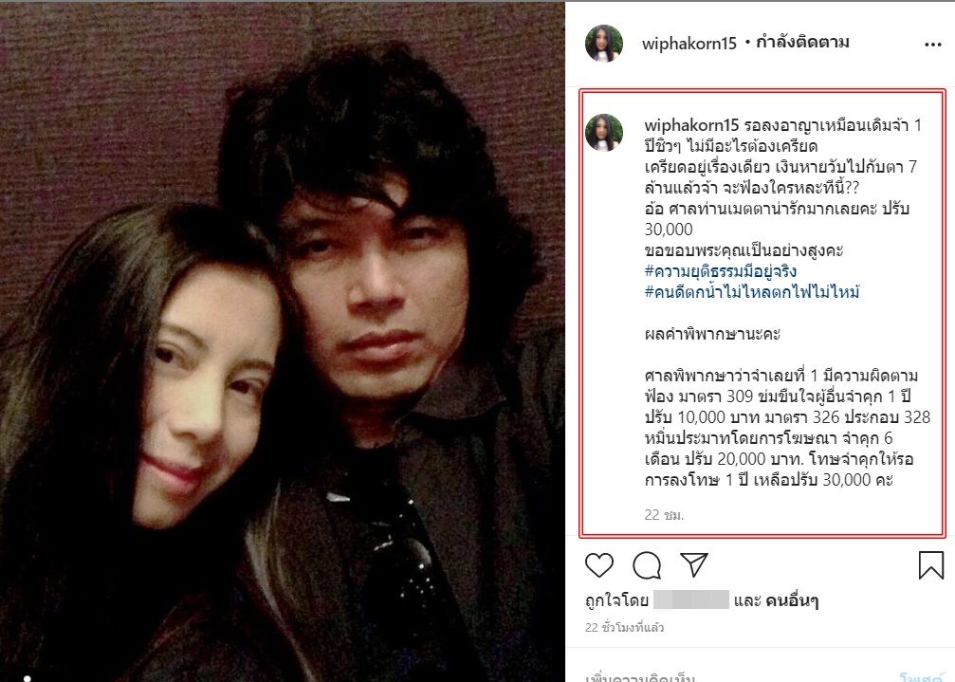Click the blurred liker name after ถูกใจโดย
Image resolution: width=955 pixels, height=682 pixels.
point(690,599)
